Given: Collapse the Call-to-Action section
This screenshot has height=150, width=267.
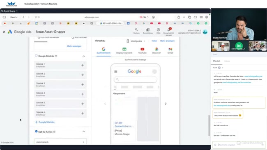Looking at the screenshot, I should tap(84, 132).
